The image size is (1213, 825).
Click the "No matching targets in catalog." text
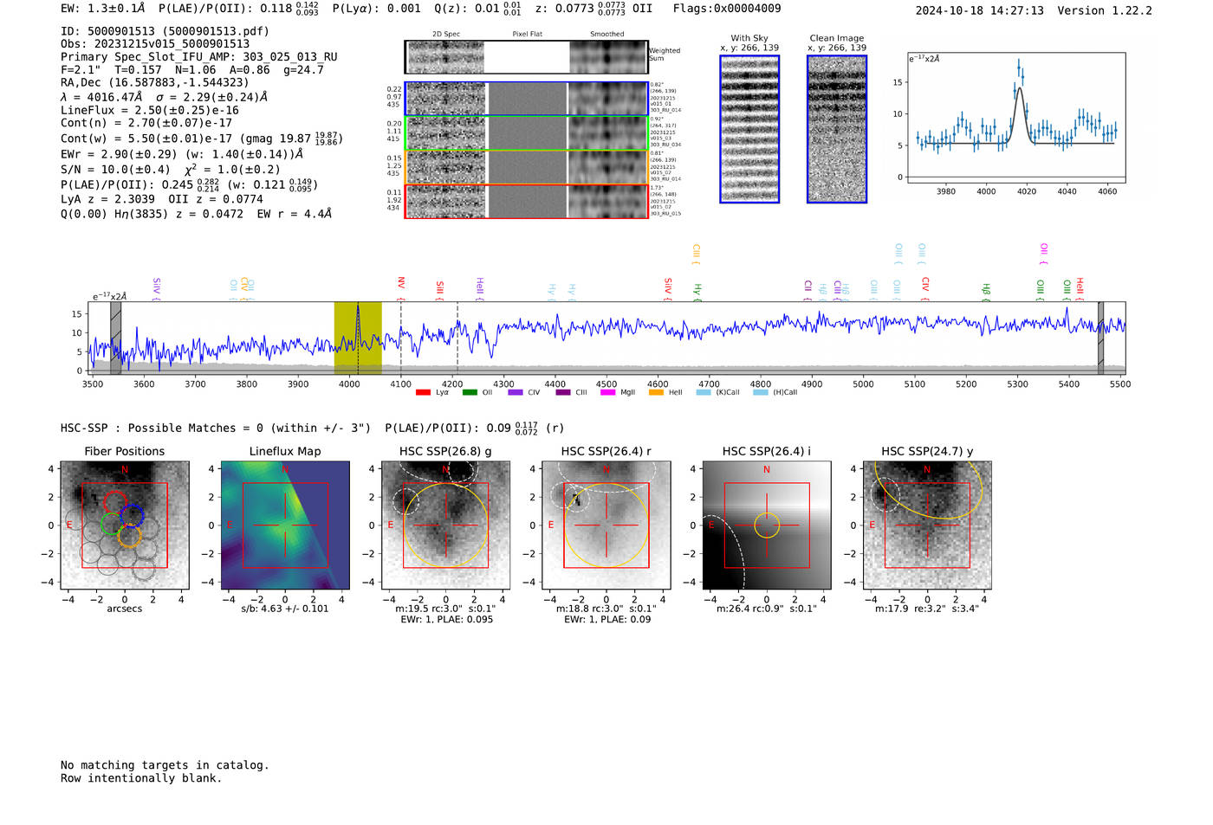point(165,765)
